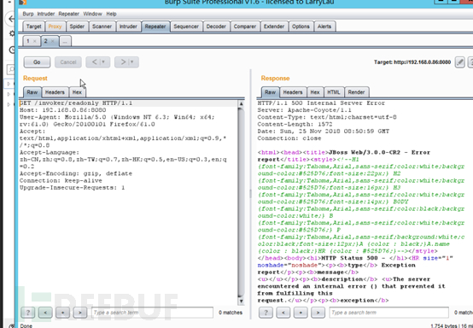The height and width of the screenshot is (328, 473).
Task: Open the forward history dropdown arrow
Action: coord(132,62)
